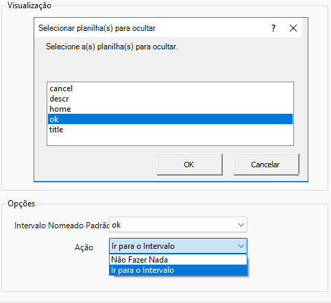Screen dimensions: 331x303
Task: Collapse the Ação dropdown via its arrow
Action: [x=241, y=246]
